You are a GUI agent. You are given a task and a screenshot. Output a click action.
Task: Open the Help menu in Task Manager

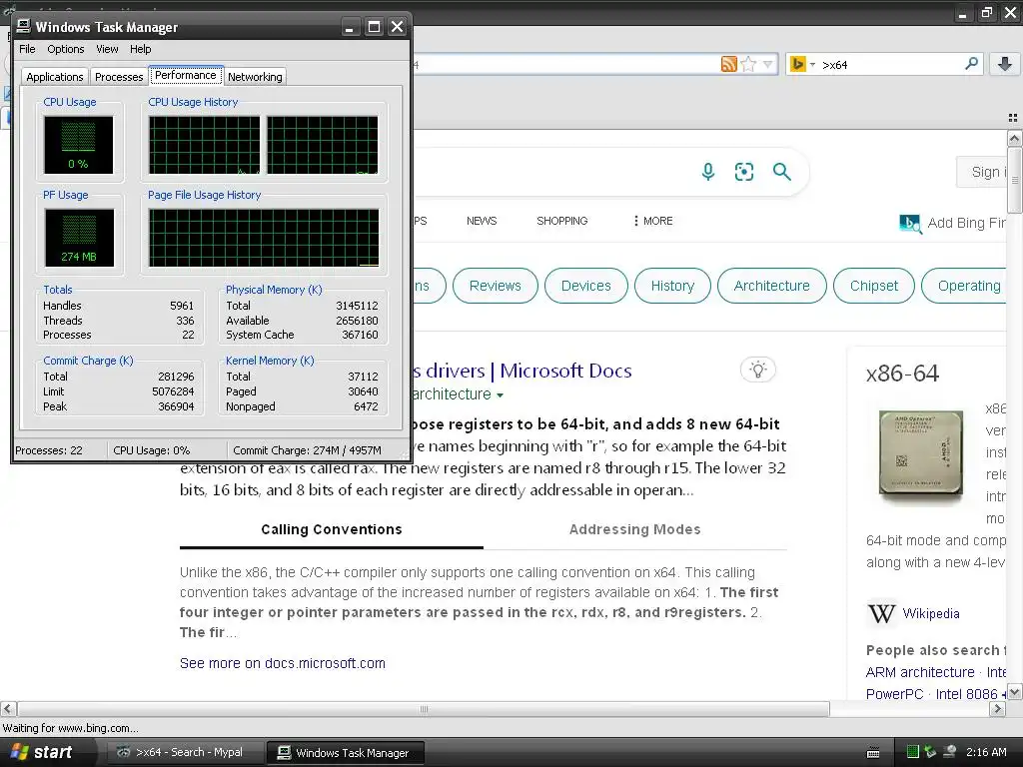tap(140, 49)
